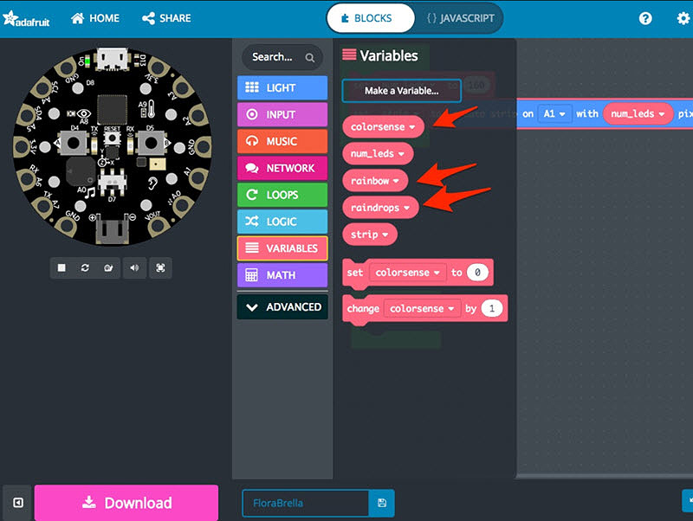Click the Make a Variable button
Viewport: 693px width, 521px height.
point(401,91)
